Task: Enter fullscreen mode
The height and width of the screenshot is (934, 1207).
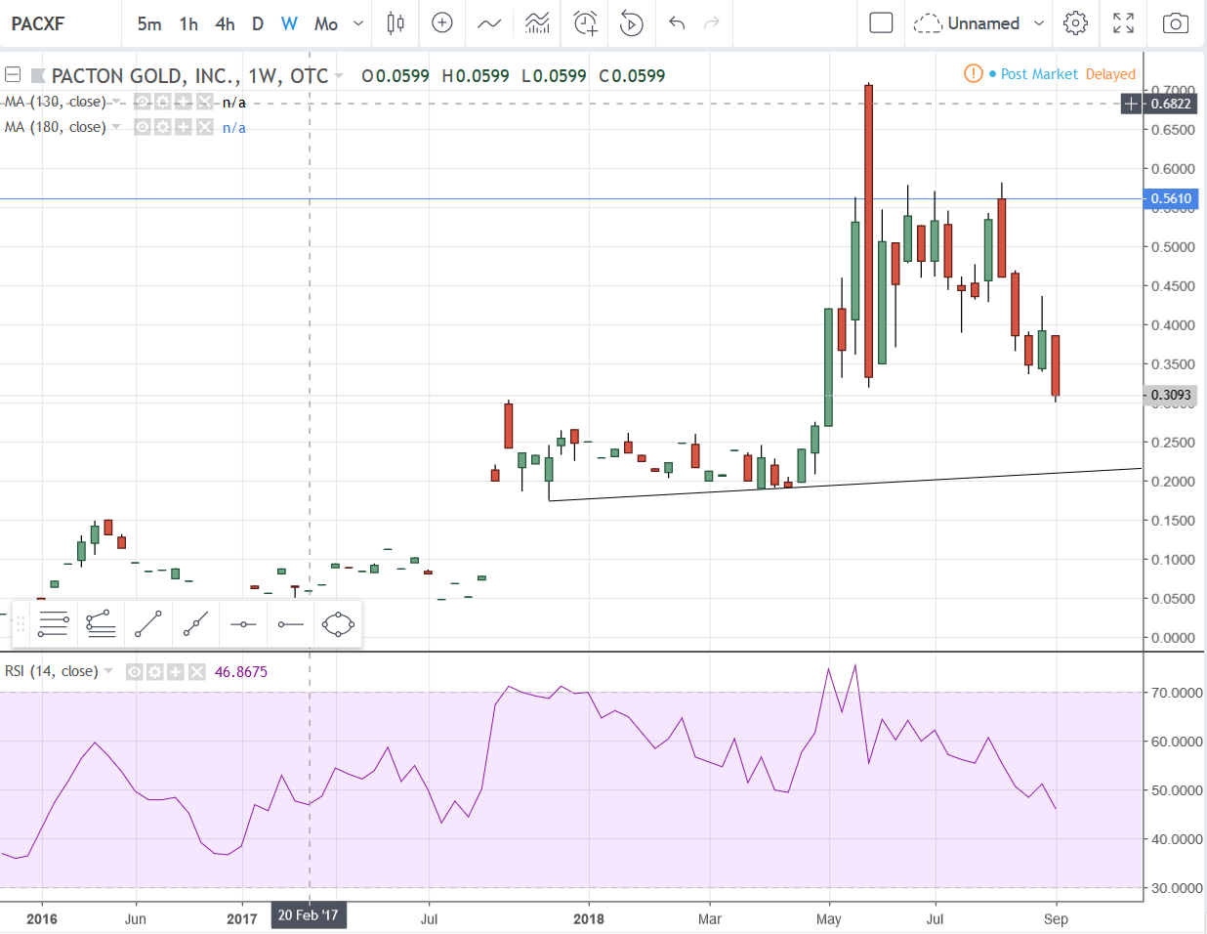Action: [x=1124, y=23]
